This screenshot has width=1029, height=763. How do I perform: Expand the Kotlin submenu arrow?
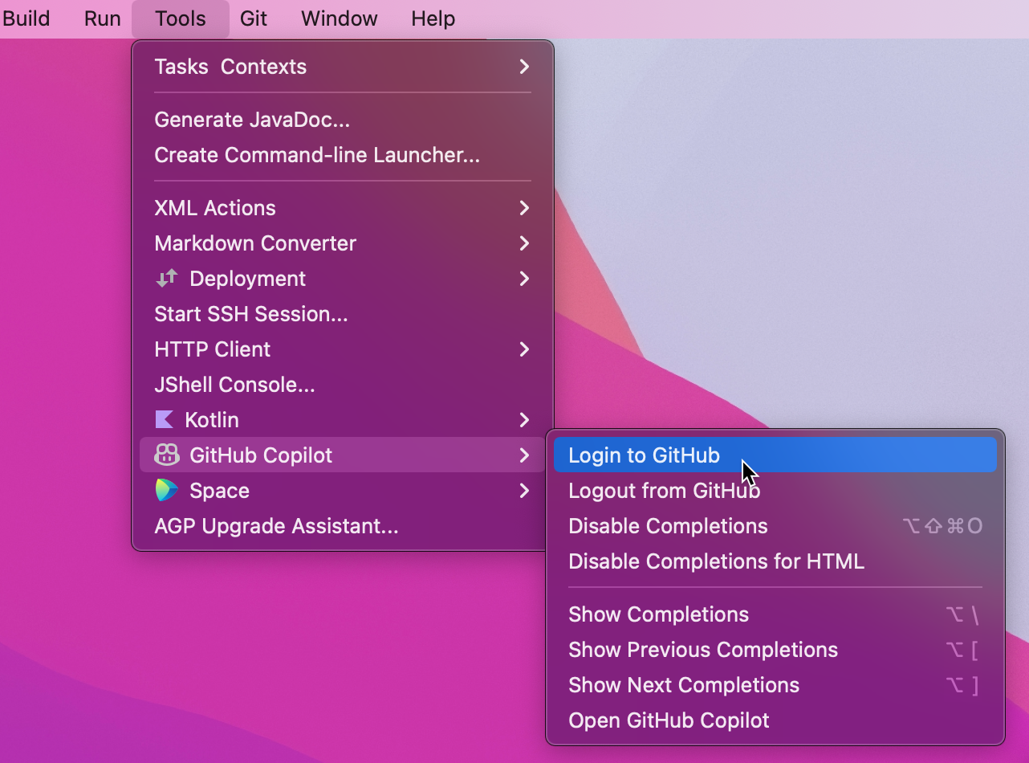click(x=524, y=420)
